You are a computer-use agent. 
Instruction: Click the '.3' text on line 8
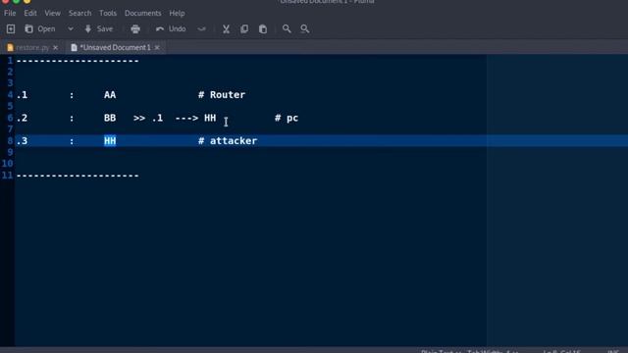click(22, 141)
